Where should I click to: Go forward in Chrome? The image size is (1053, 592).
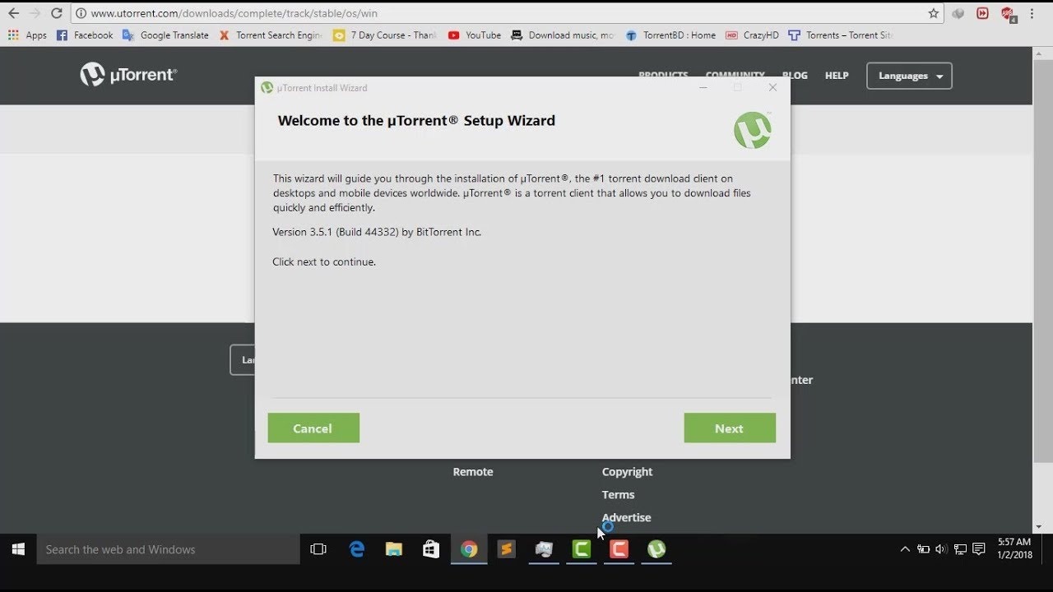click(35, 13)
